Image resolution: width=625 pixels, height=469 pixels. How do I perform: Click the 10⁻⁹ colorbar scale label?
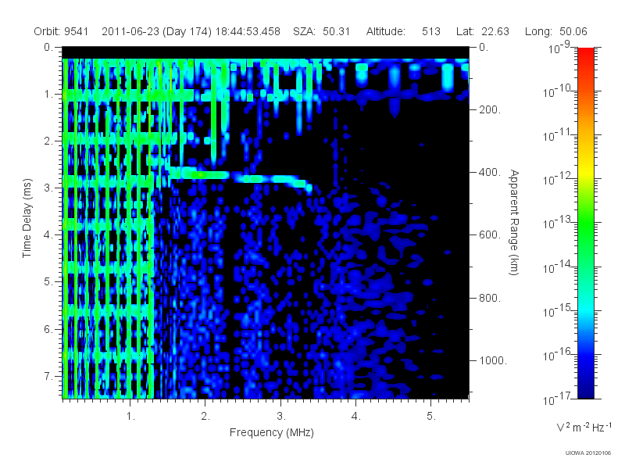559,48
